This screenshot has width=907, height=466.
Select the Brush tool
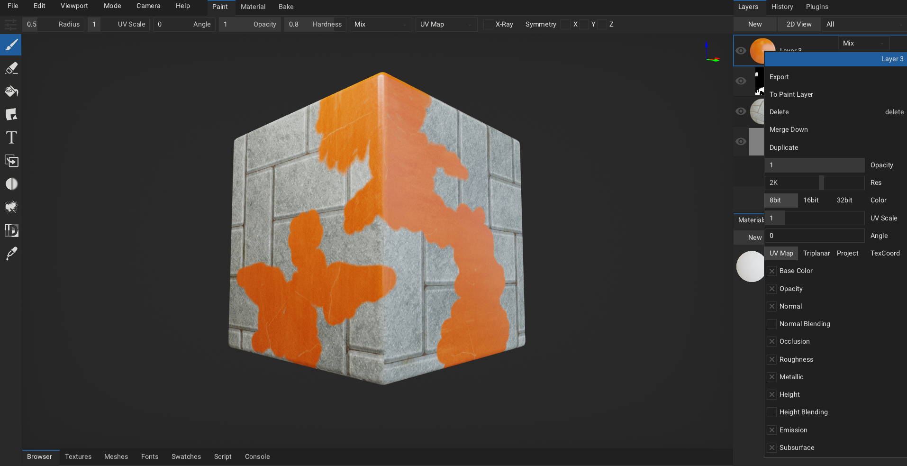pos(11,45)
